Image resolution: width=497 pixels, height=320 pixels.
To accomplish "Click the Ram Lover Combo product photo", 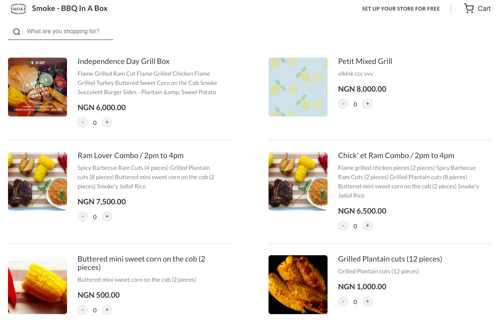I will [37, 181].
